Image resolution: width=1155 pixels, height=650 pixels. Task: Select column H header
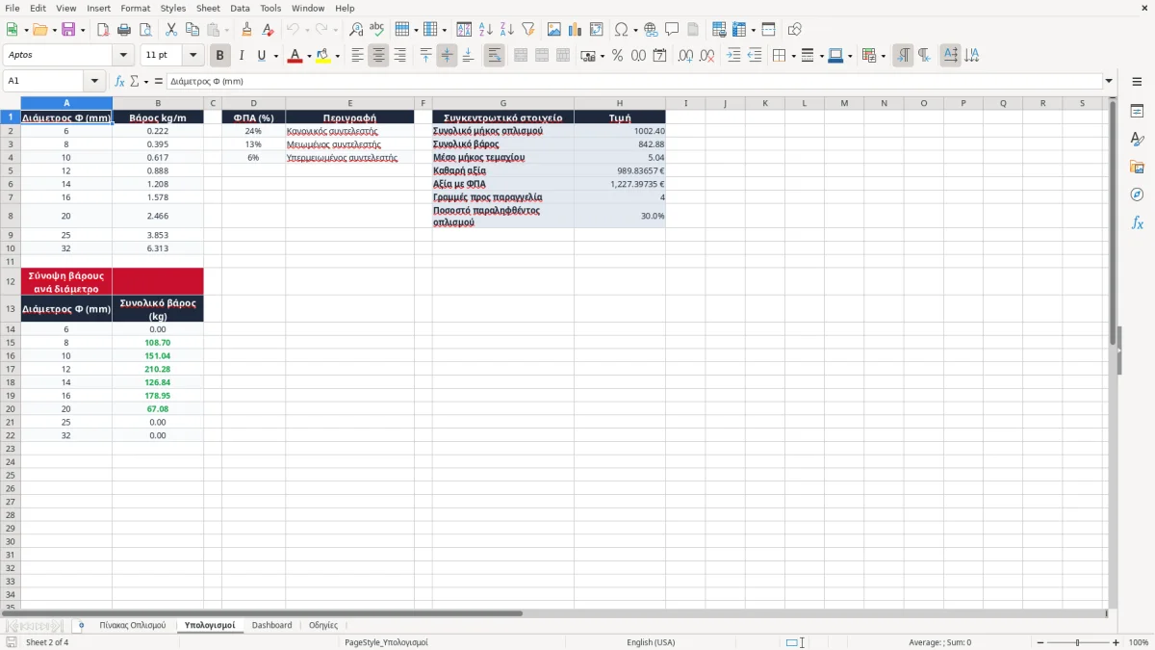(620, 103)
